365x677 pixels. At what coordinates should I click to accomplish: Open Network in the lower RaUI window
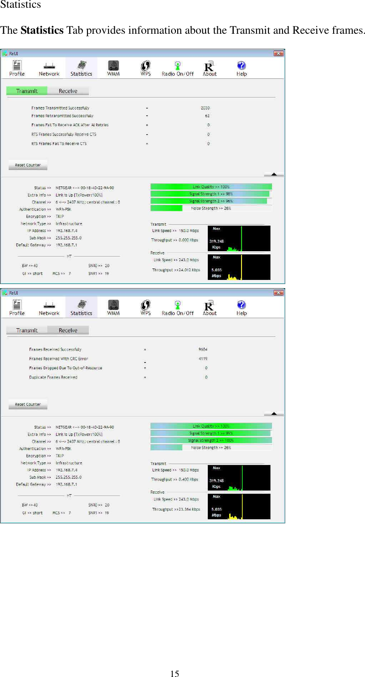49,307
